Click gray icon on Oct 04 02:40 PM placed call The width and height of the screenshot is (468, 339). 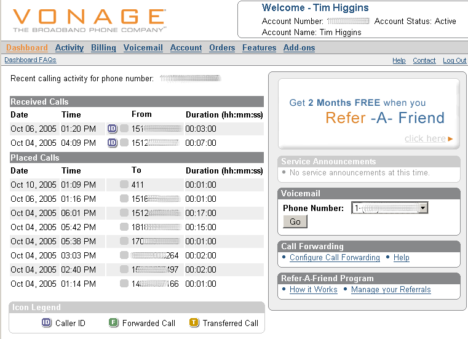point(124,269)
